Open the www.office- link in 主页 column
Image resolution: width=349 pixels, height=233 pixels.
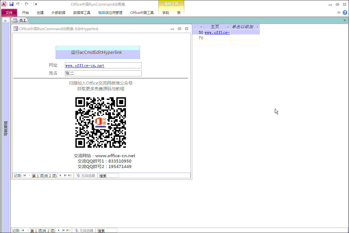click(217, 32)
